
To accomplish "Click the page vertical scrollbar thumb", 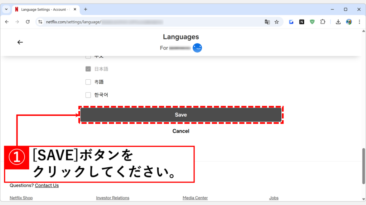I will [x=363, y=166].
